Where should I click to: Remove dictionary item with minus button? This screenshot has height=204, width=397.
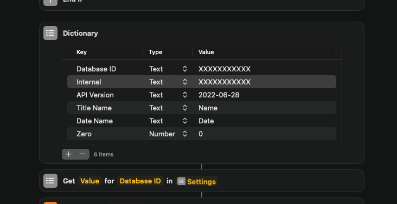click(82, 154)
